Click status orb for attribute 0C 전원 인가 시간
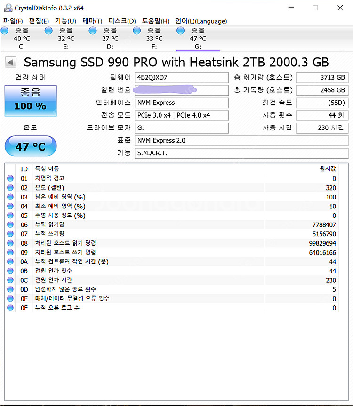The width and height of the screenshot is (353, 406). point(10,280)
